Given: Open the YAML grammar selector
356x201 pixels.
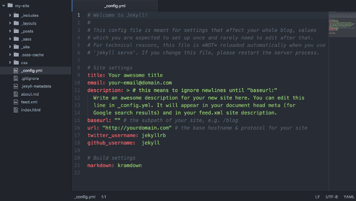Looking at the screenshot, I should click(349, 197).
